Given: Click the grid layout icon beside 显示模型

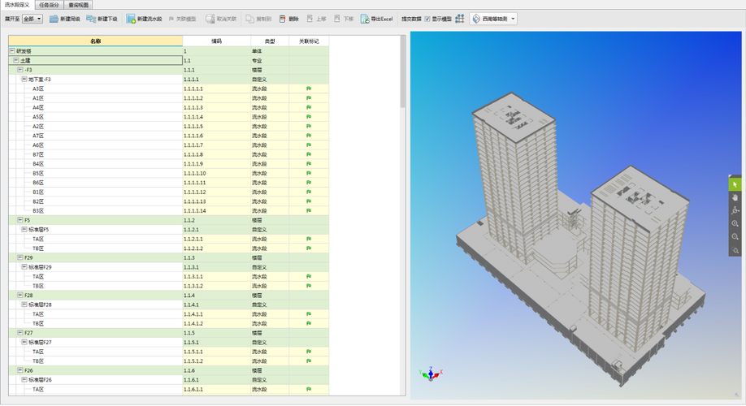Looking at the screenshot, I should tap(460, 19).
